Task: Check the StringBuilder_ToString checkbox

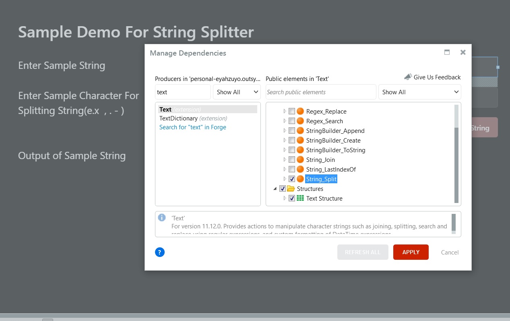Action: click(x=292, y=150)
